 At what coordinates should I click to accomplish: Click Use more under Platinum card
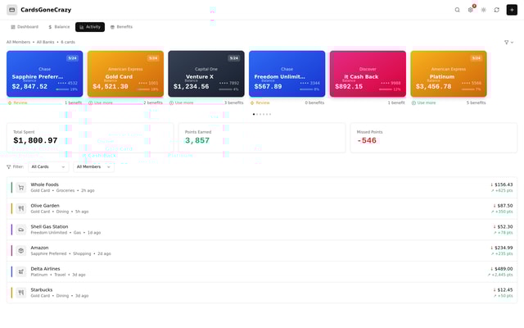click(x=424, y=102)
